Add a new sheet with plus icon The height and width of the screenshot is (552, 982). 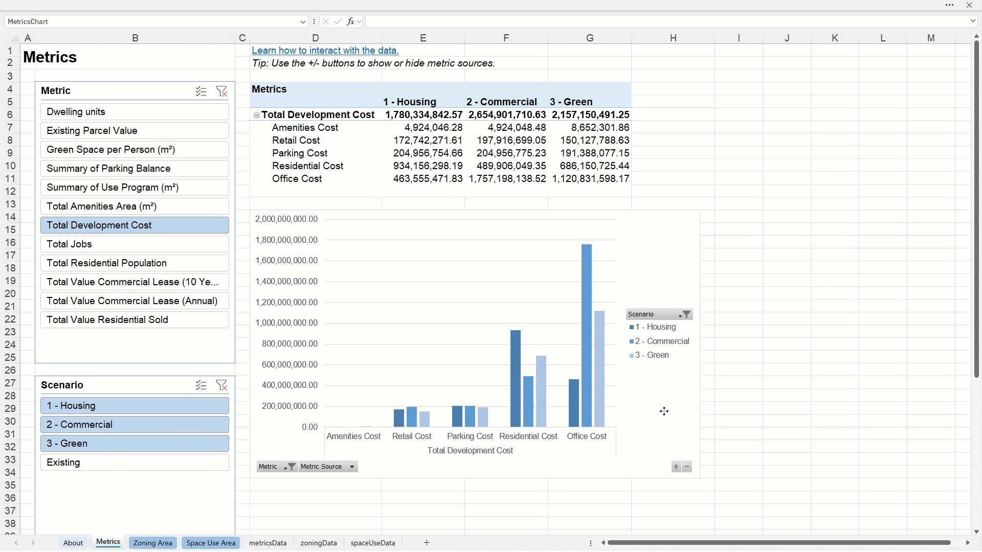click(x=427, y=543)
